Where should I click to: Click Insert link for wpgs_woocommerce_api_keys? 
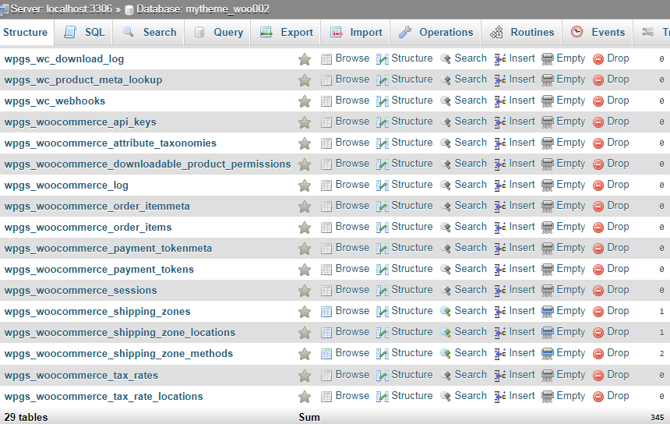[x=522, y=122]
